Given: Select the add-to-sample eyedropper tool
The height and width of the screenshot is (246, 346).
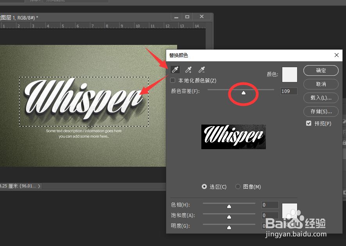Looking at the screenshot, I should [188, 69].
